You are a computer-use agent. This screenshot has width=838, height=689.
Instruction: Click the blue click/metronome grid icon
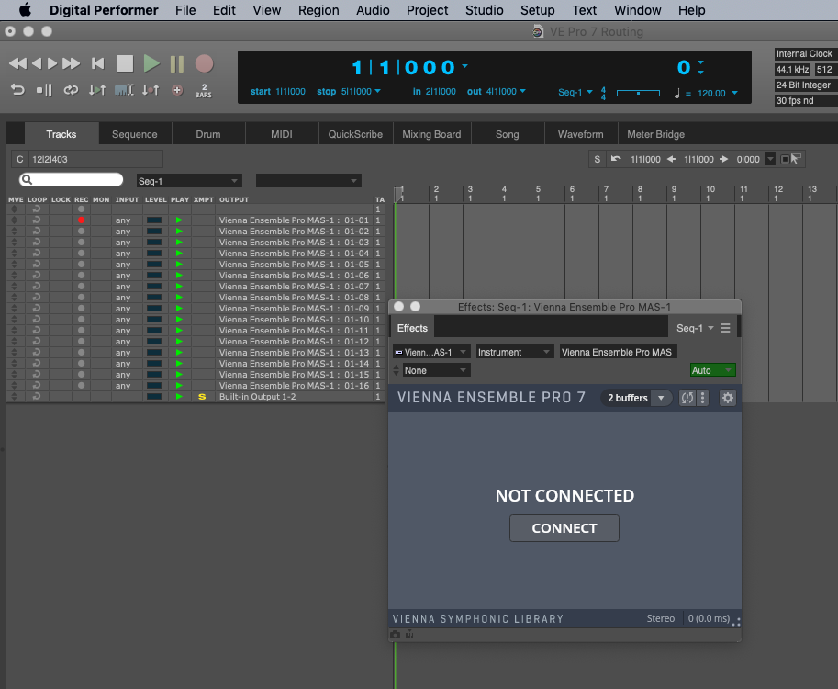point(124,90)
